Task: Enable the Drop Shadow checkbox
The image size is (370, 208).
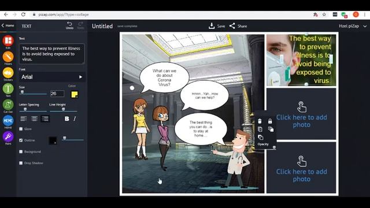Action: point(21,163)
